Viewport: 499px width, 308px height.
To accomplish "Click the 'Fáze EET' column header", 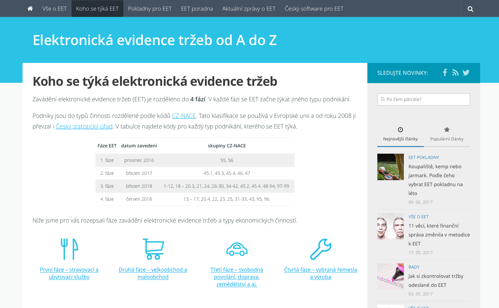I will click(x=107, y=146).
